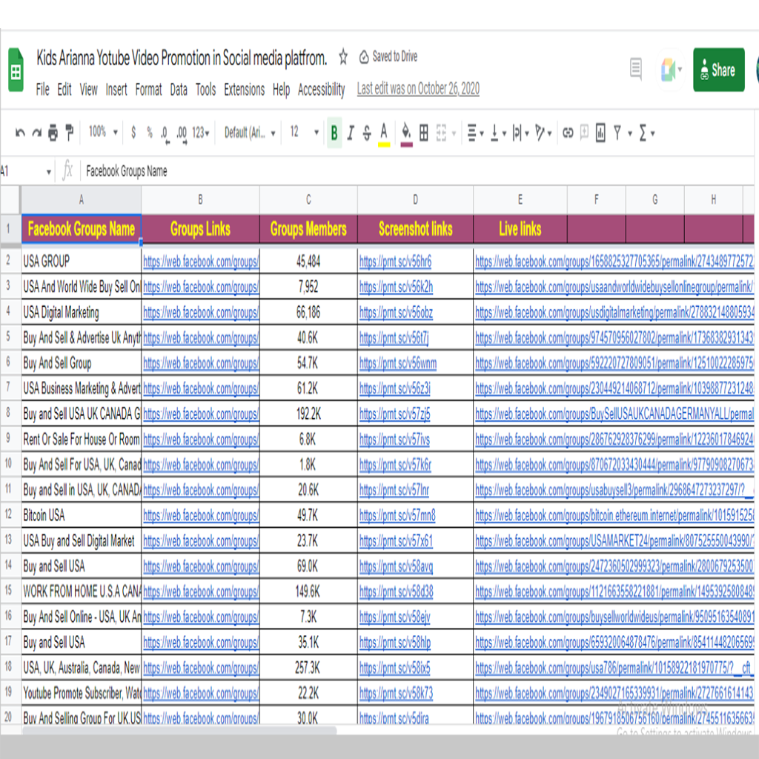Open fill color picker
759x759 pixels.
pos(407,133)
